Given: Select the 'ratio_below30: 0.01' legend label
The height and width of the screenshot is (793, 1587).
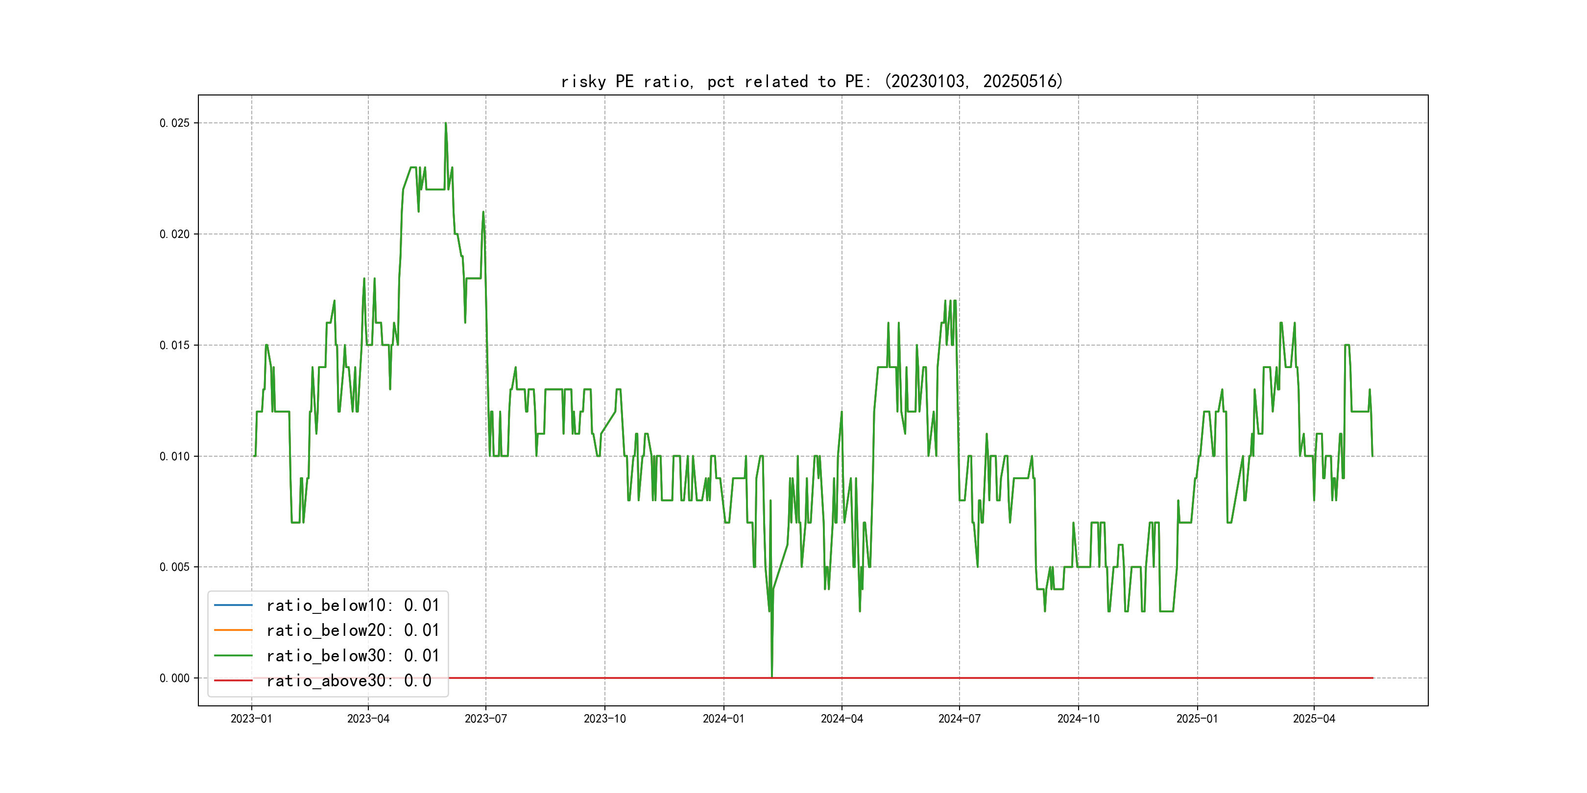Looking at the screenshot, I should [352, 656].
